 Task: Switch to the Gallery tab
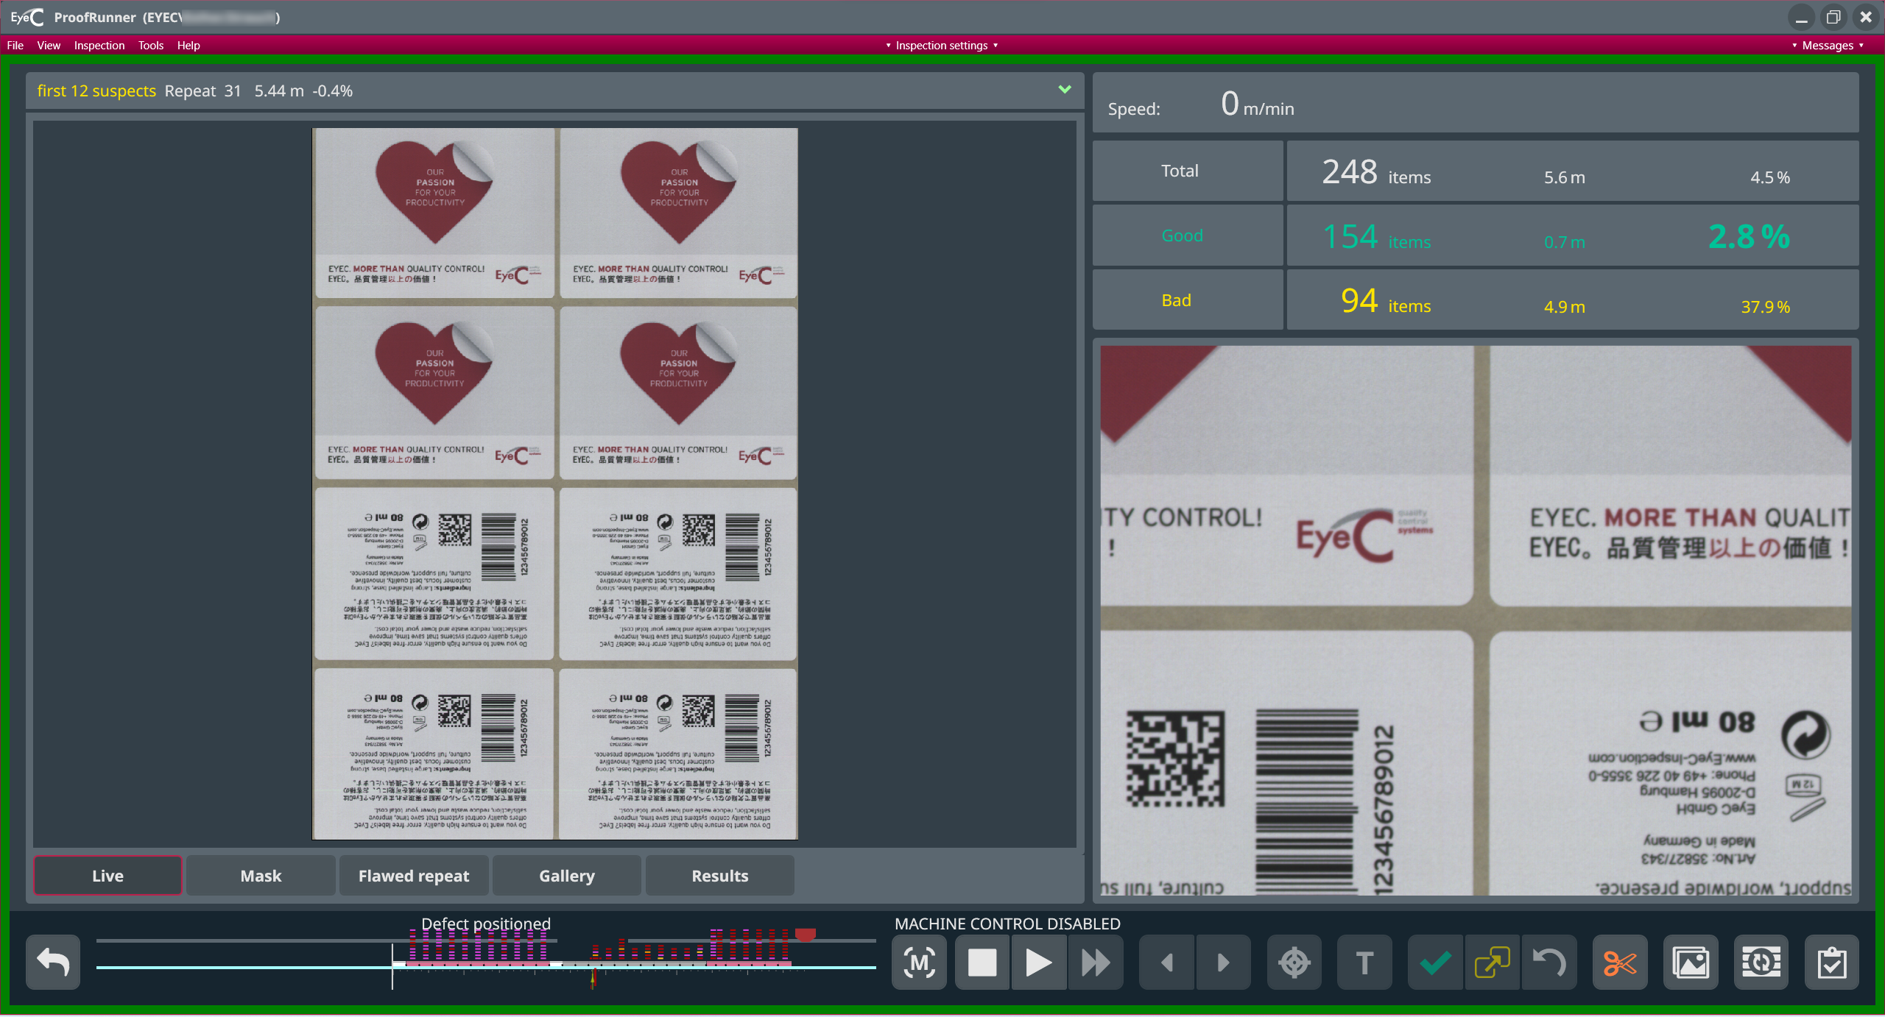tap(567, 876)
